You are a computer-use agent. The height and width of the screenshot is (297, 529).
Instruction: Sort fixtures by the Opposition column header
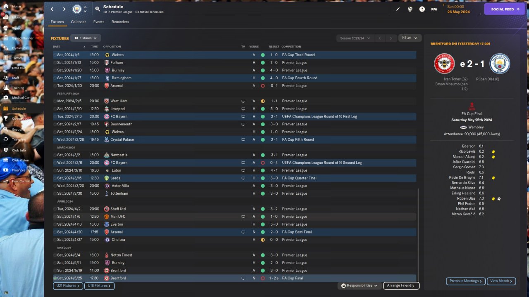[x=112, y=47]
